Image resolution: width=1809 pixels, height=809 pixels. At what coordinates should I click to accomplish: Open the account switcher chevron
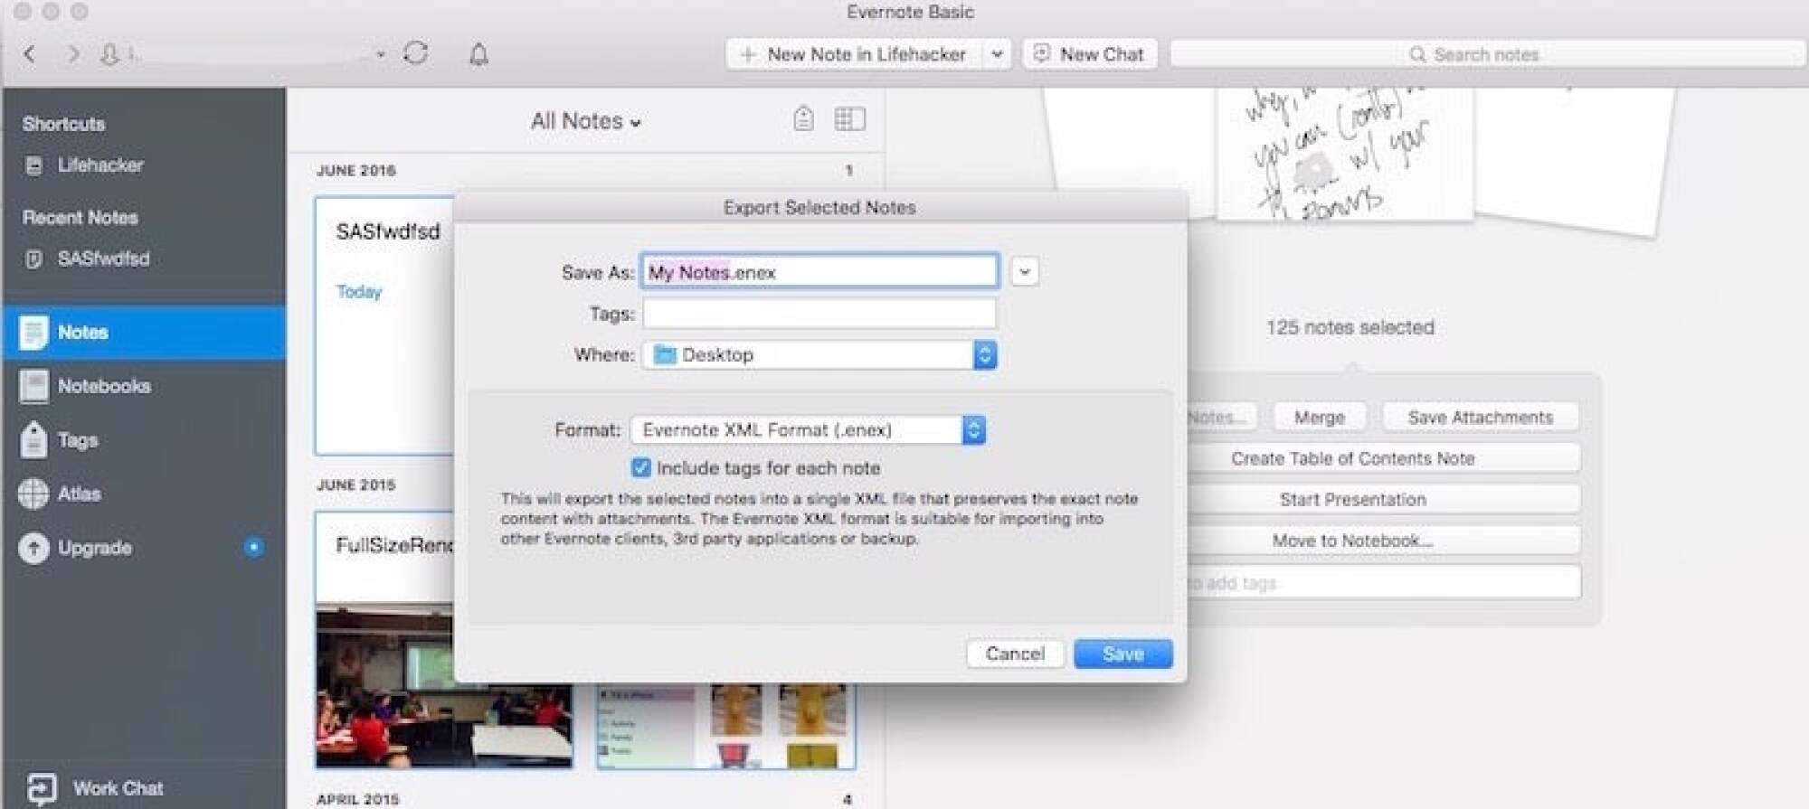click(380, 55)
